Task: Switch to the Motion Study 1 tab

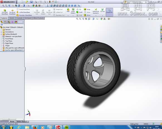Action: point(22,122)
